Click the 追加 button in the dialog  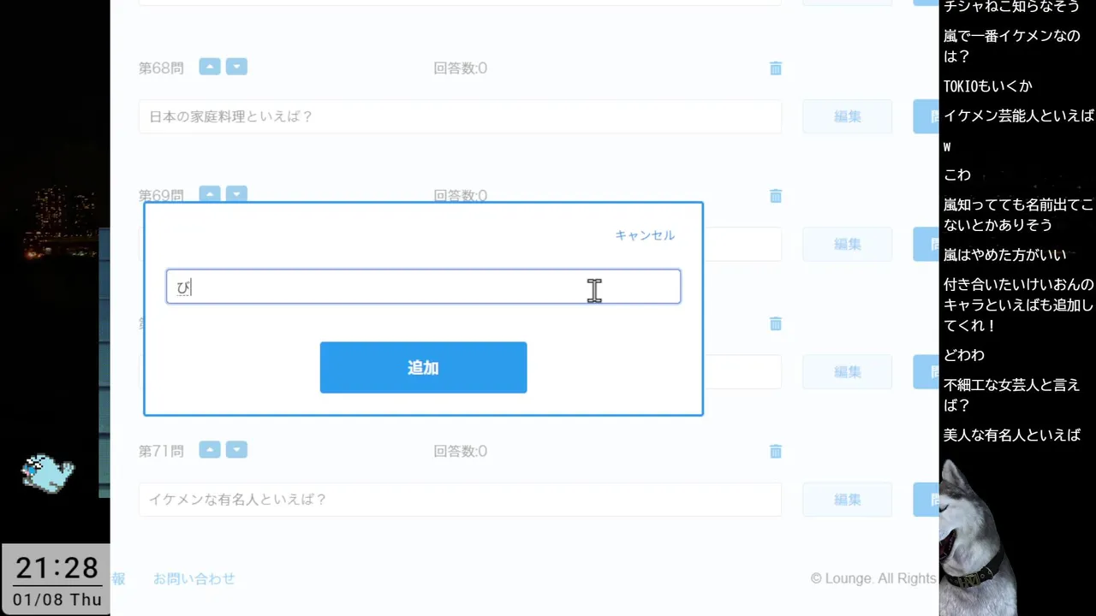tap(423, 368)
